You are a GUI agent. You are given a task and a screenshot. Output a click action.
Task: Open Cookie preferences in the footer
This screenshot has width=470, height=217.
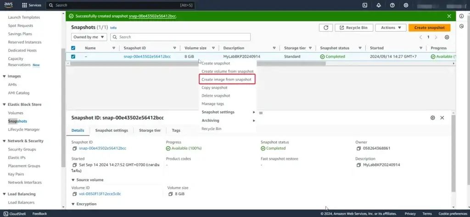[453, 214]
